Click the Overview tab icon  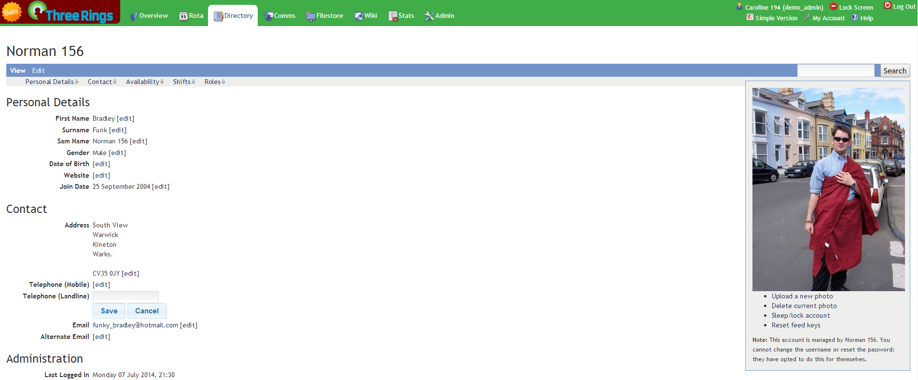[x=134, y=16]
